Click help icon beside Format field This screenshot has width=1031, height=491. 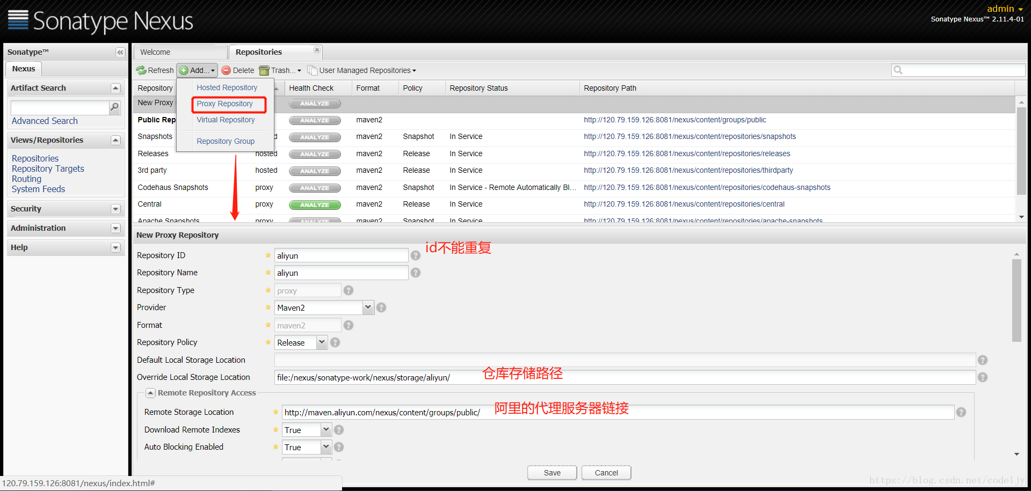[x=348, y=325]
